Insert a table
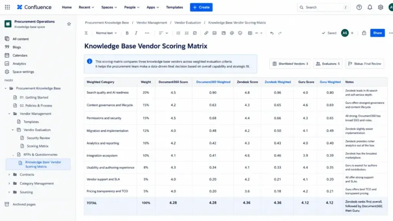 click(x=250, y=33)
